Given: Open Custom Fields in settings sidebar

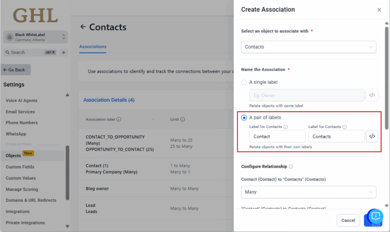Looking at the screenshot, I should 20,167.
